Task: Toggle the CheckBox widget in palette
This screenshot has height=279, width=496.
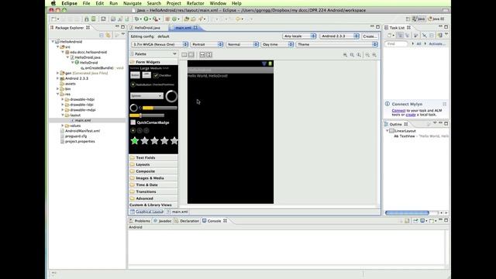Action: pyautogui.click(x=162, y=75)
